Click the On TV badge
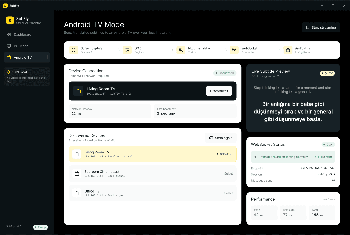Viewport: 350px width, 235px height. pos(327,73)
